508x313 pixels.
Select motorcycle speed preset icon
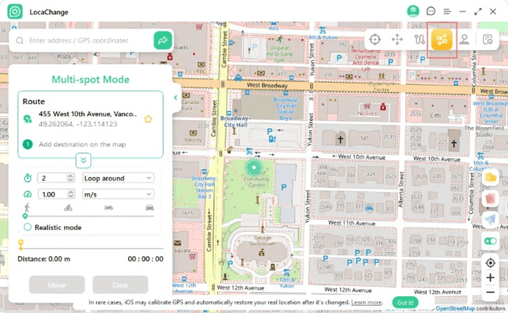pyautogui.click(x=109, y=208)
